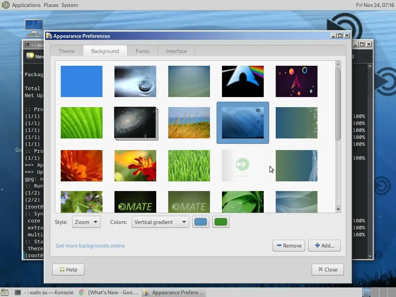This screenshot has height=297, width=396.
Task: Click wallpaper list scrollbar up arrow
Action: click(338, 64)
